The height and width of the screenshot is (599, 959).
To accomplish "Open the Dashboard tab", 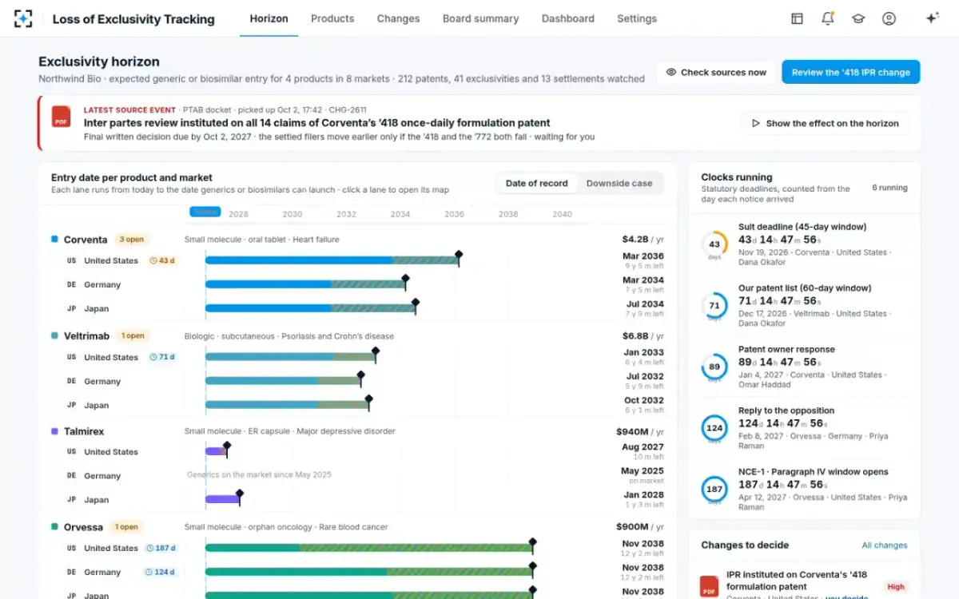I will pyautogui.click(x=568, y=18).
